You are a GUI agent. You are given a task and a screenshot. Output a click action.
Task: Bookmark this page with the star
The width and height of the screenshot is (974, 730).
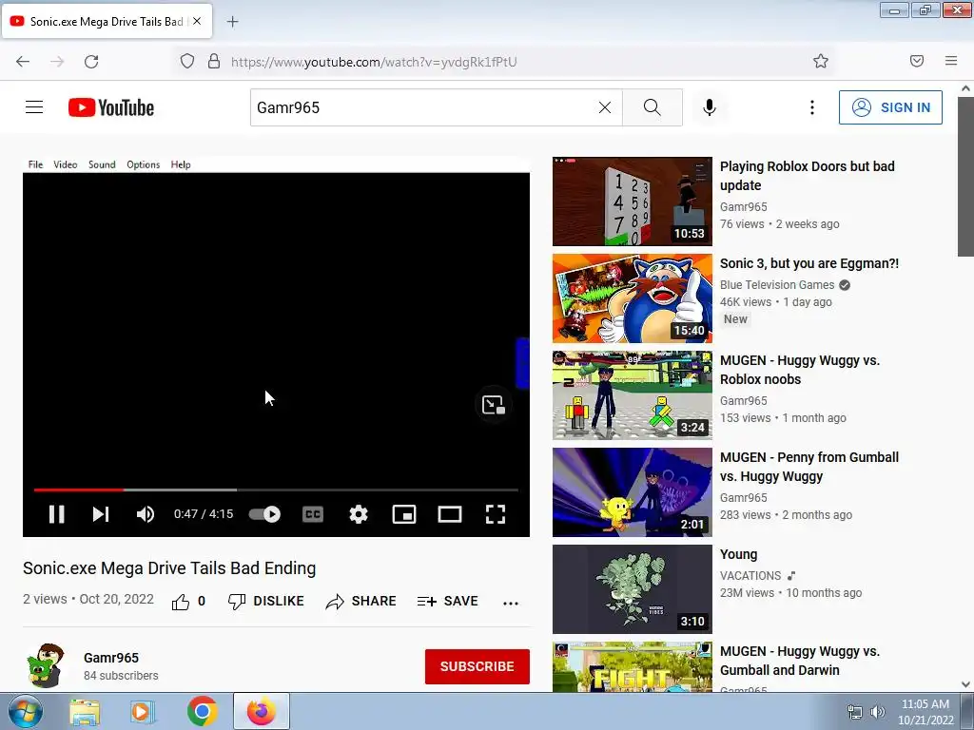pyautogui.click(x=821, y=61)
